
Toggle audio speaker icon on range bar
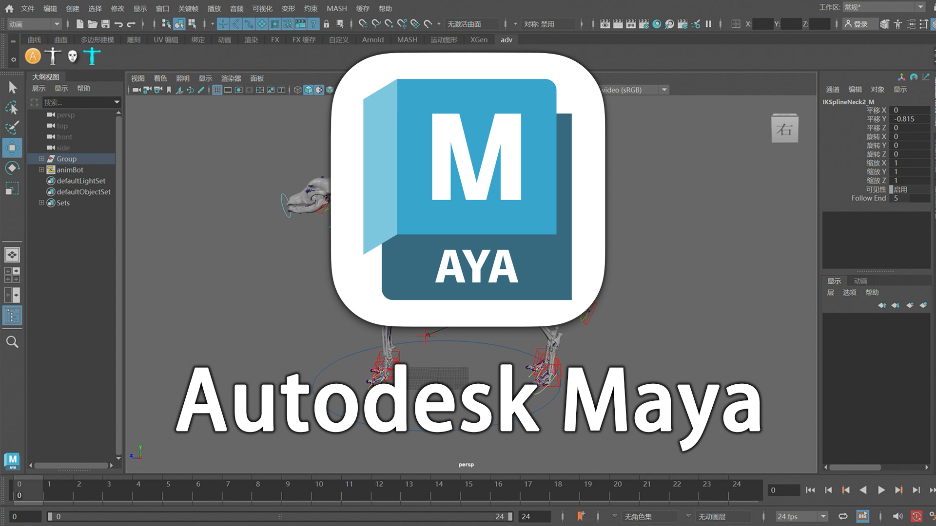(x=897, y=516)
